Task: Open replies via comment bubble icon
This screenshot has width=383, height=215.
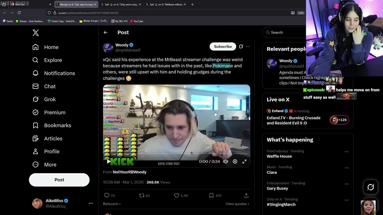Action: pos(107,195)
